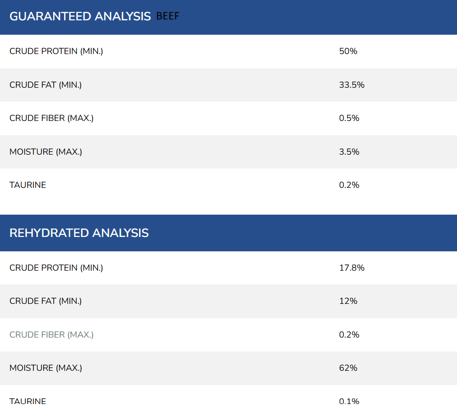Click the 33.5% crude fat value
The image size is (457, 405).
pyautogui.click(x=352, y=85)
